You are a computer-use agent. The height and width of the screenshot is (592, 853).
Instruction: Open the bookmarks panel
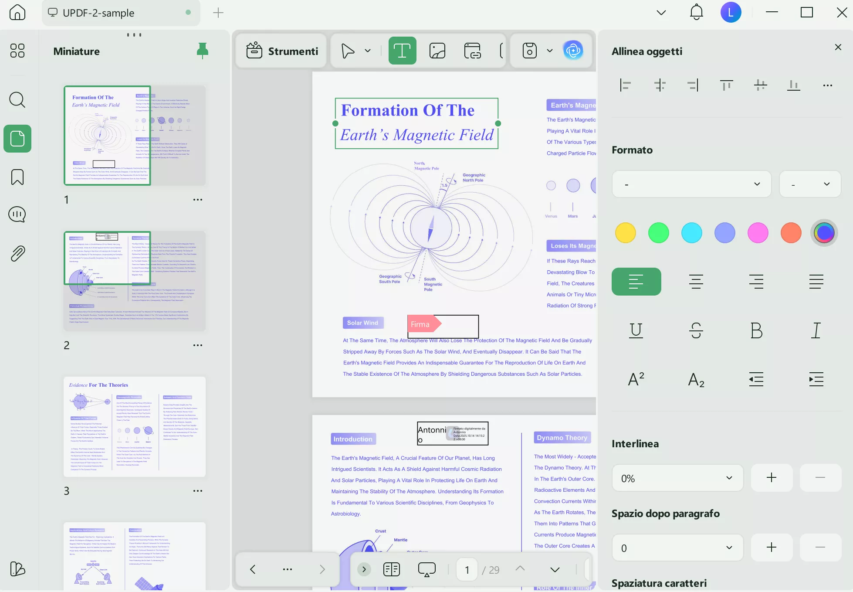point(17,177)
